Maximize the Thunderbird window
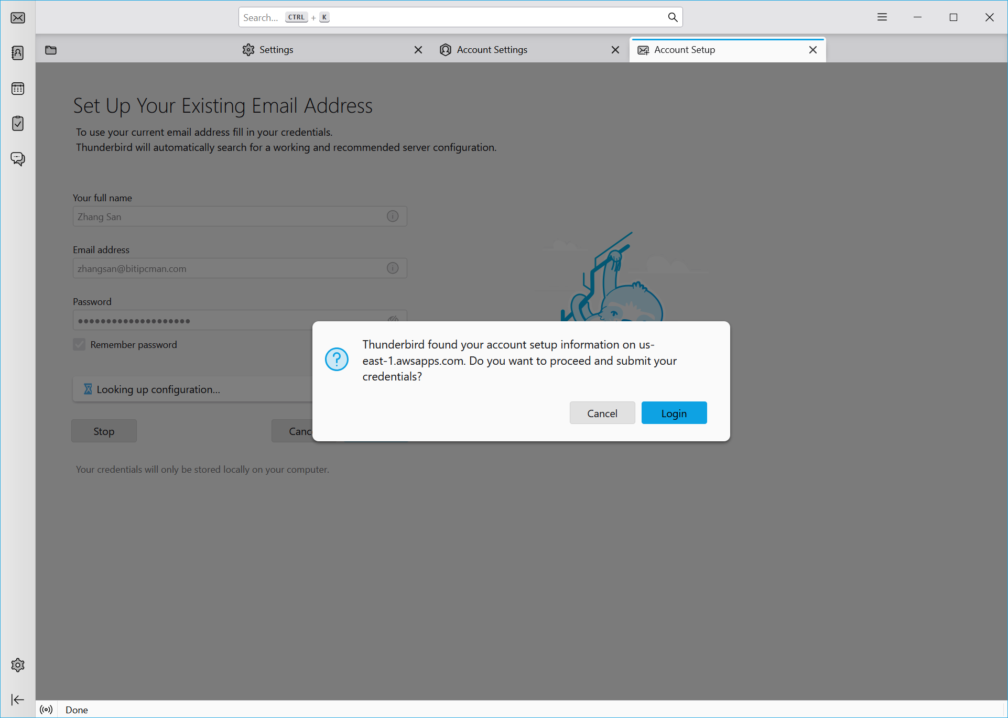The width and height of the screenshot is (1008, 718). [953, 17]
